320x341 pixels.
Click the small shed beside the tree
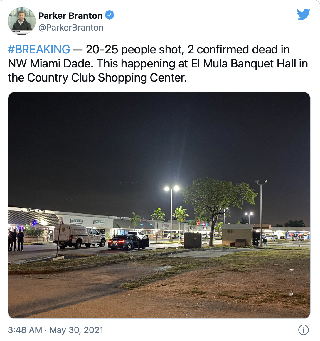pos(238,234)
